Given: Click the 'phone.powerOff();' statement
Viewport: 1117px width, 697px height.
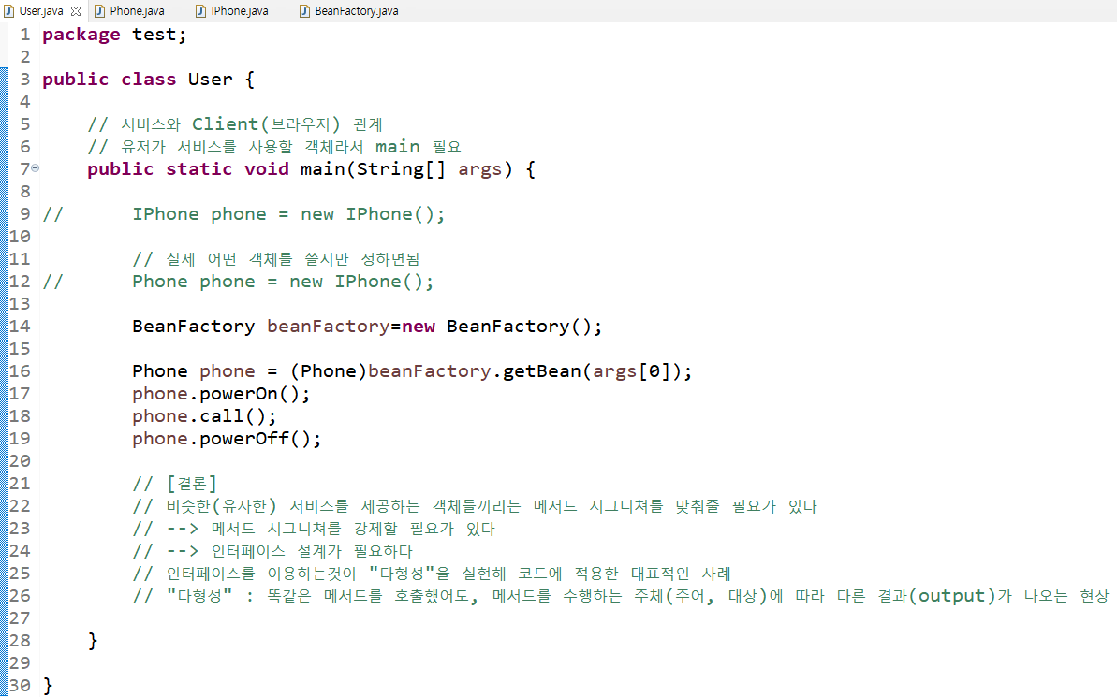Looking at the screenshot, I should tap(227, 439).
